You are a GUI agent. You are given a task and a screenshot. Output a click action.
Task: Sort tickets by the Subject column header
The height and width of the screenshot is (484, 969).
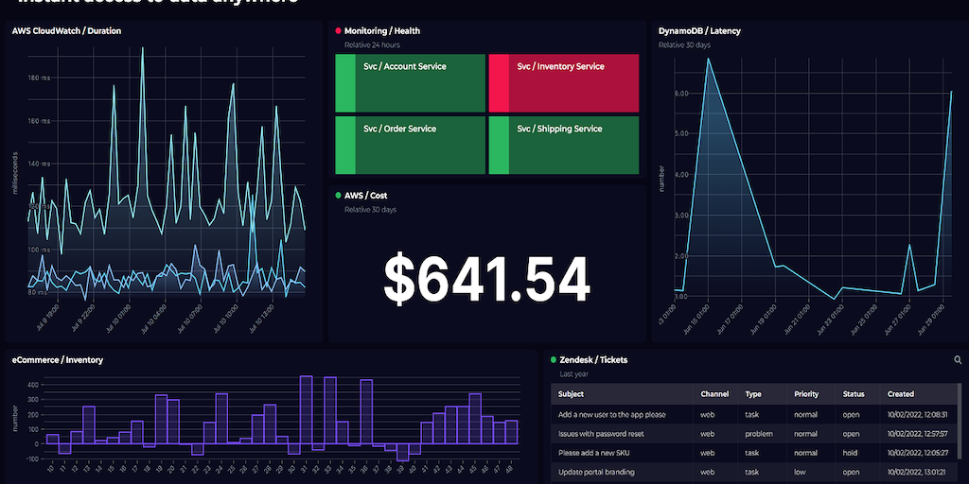(x=571, y=394)
